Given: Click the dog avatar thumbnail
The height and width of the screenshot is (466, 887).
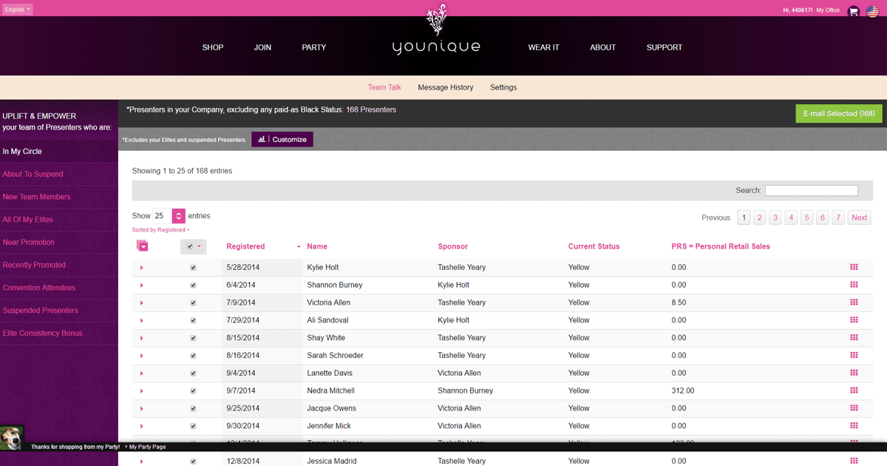Looking at the screenshot, I should point(12,437).
